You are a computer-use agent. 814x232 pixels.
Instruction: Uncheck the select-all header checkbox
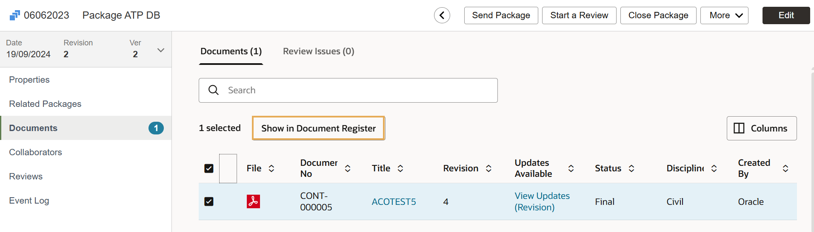(x=209, y=168)
